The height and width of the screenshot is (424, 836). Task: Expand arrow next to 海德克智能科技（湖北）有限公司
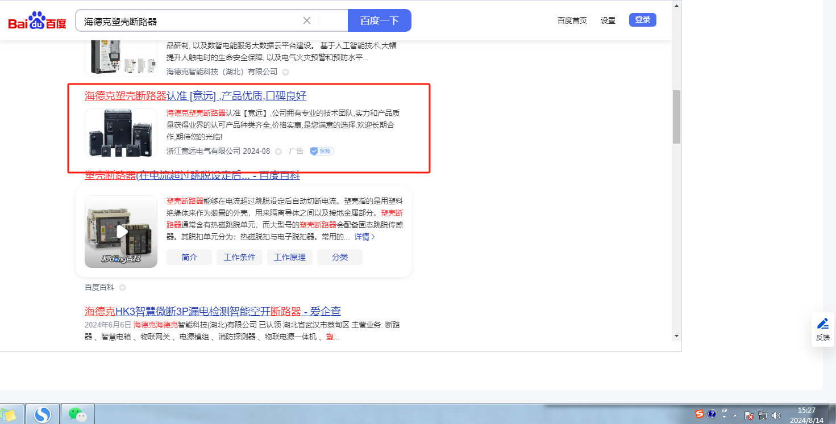pos(286,72)
